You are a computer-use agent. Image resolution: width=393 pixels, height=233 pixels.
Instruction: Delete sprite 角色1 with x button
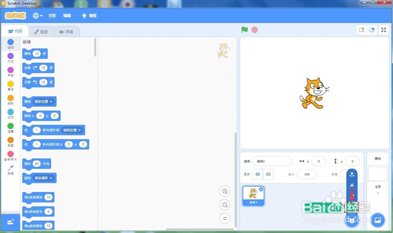pyautogui.click(x=261, y=189)
